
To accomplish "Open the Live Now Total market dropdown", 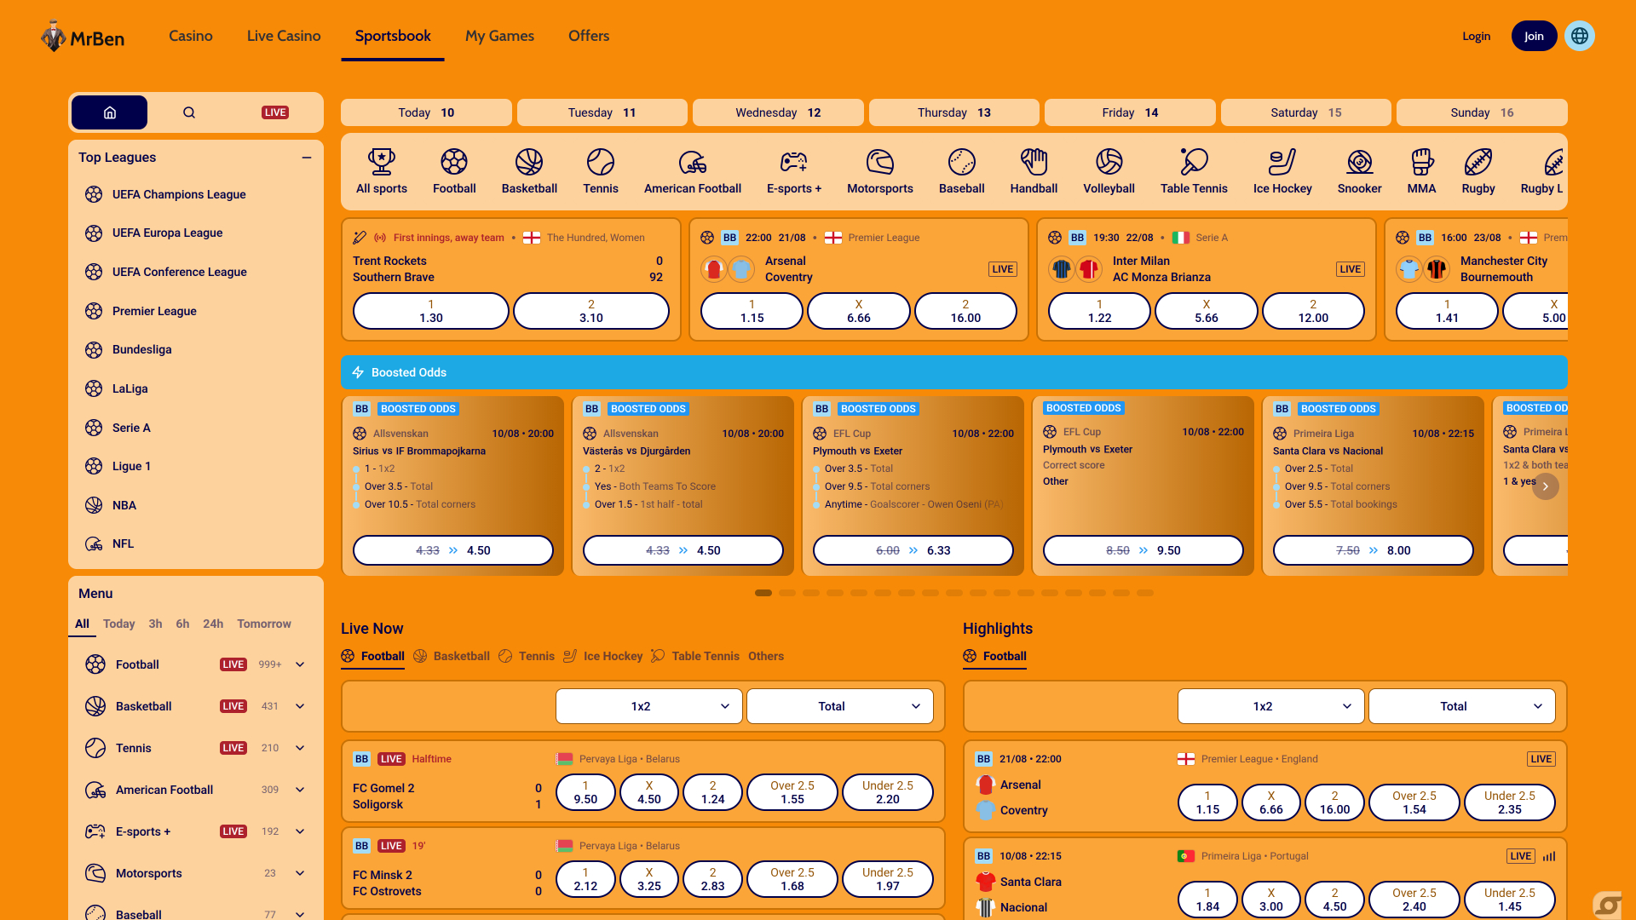I will pyautogui.click(x=840, y=706).
